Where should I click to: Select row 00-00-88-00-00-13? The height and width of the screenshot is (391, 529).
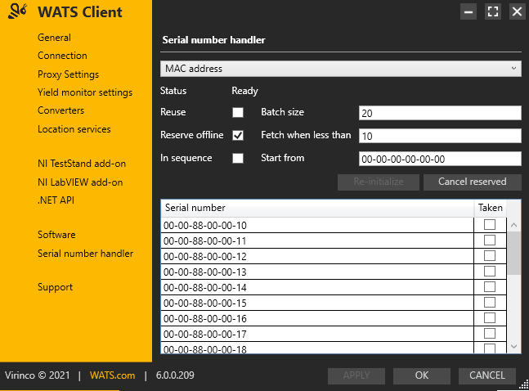(317, 272)
